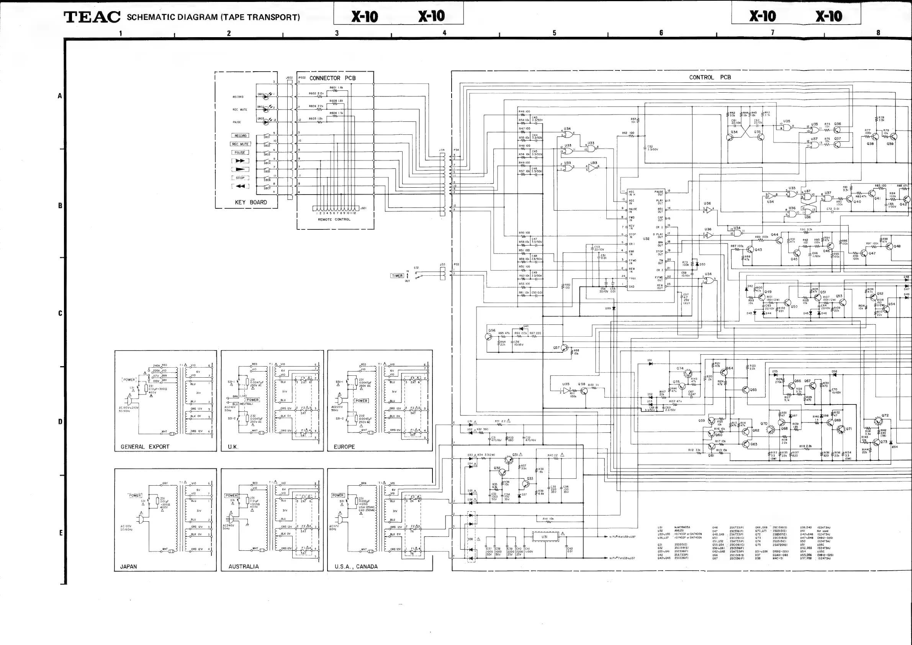The height and width of the screenshot is (645, 912).
Task: Click the S801 record switch symbol
Action: (267, 135)
